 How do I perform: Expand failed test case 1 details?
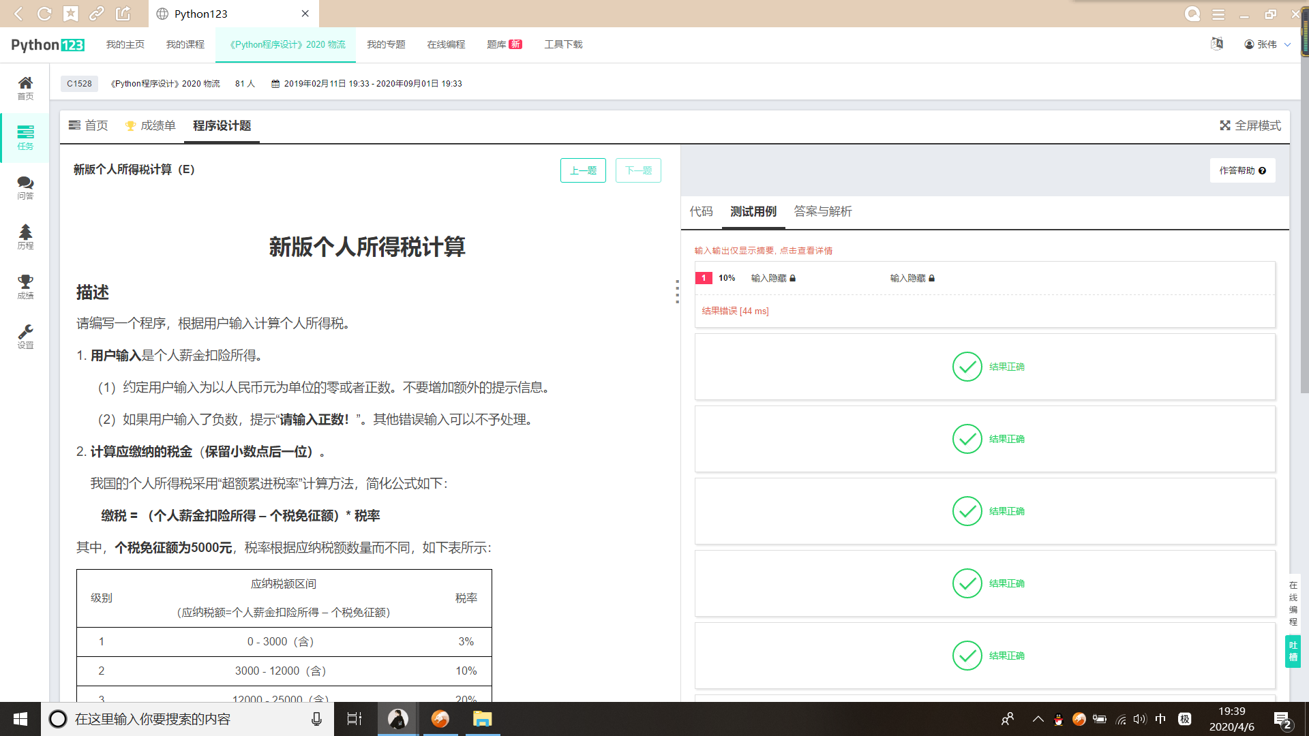pyautogui.click(x=735, y=311)
